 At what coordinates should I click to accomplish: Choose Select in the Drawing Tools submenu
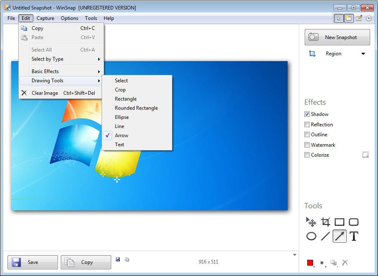pos(137,81)
